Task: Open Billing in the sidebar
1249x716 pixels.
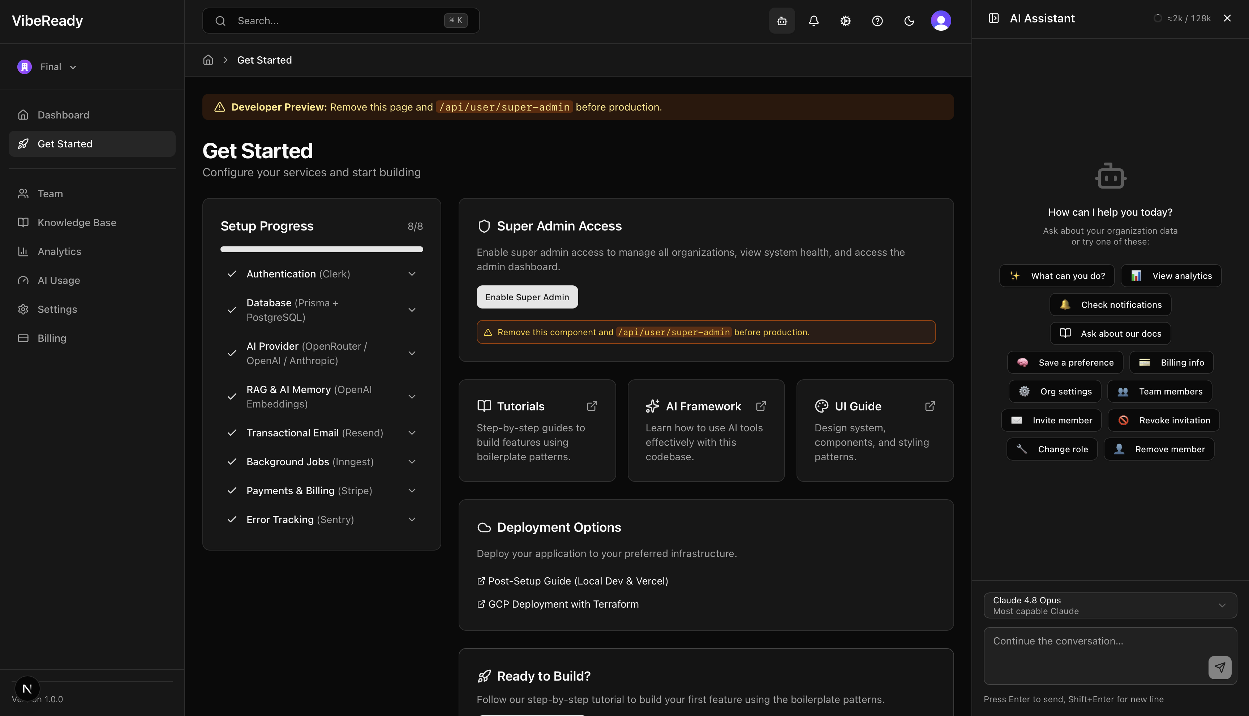Action: coord(92,338)
